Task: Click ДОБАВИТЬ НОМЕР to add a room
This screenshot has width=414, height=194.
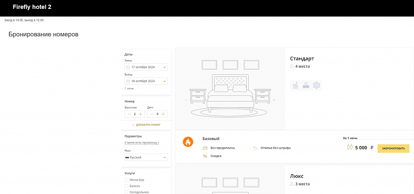Action: coord(146,125)
